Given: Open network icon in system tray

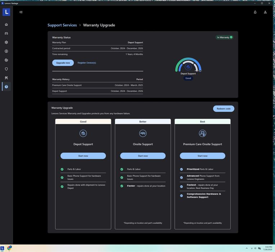Looking at the screenshot, I should [252, 248].
